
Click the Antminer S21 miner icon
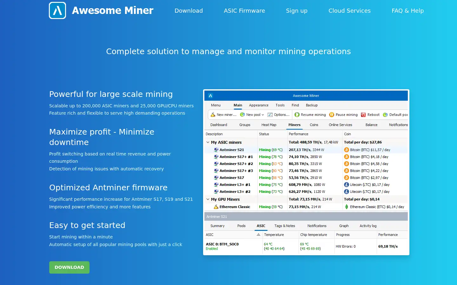click(216, 150)
